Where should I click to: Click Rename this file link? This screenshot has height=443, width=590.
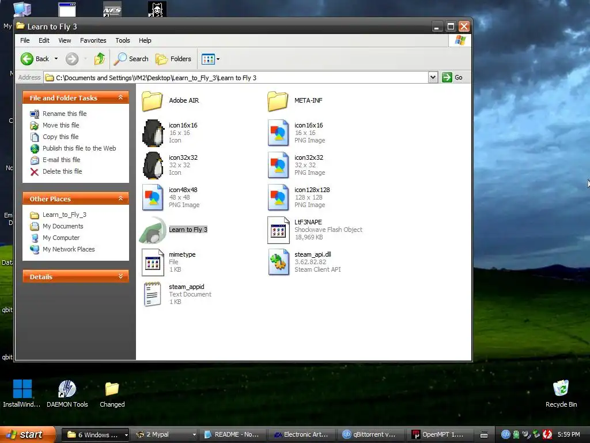[65, 114]
